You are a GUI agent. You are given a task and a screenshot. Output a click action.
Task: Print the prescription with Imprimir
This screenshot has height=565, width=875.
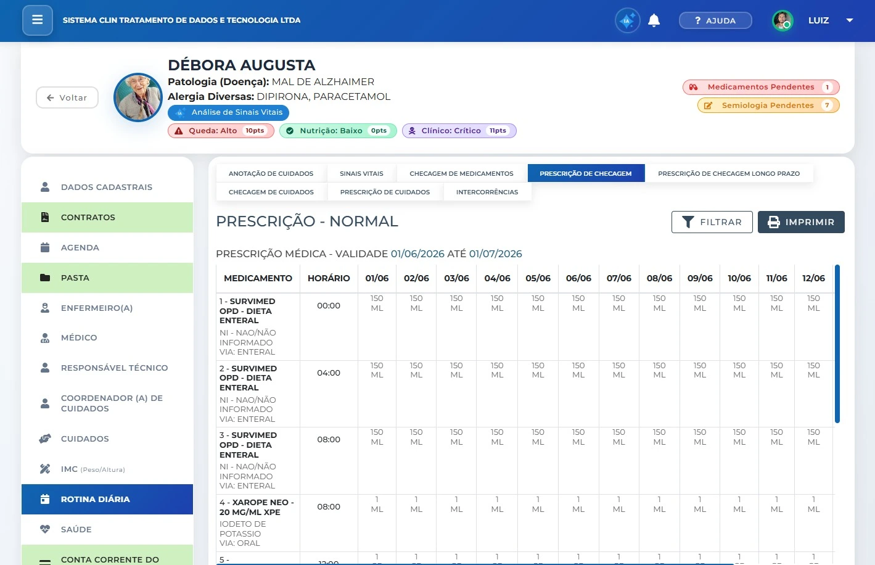[x=801, y=222]
